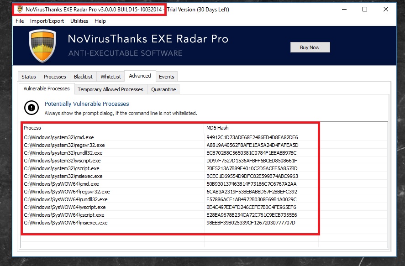Switch to the Status tab

pos(29,77)
